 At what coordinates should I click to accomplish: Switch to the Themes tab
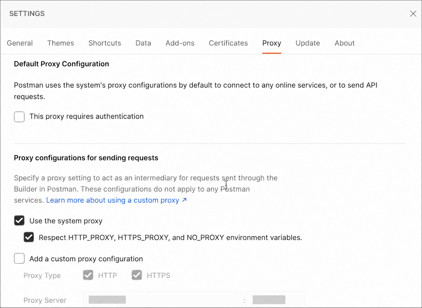[61, 43]
